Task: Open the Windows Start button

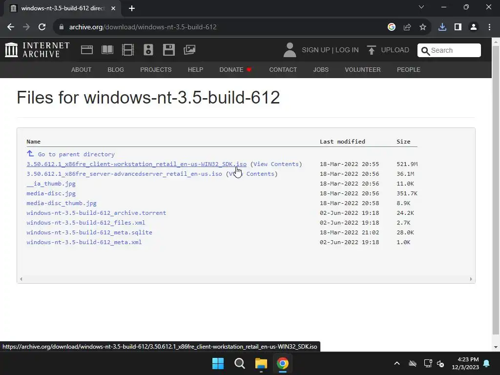Action: click(218, 363)
